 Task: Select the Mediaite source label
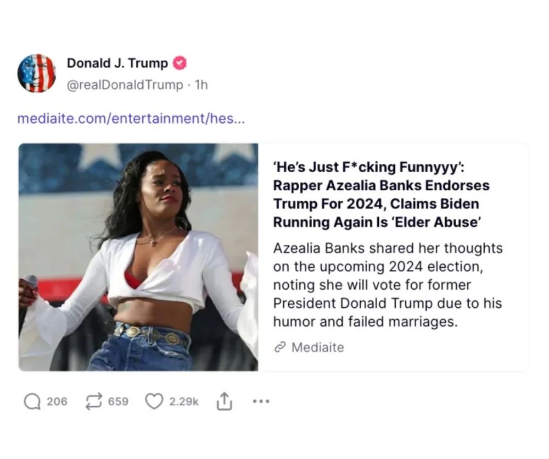[317, 347]
